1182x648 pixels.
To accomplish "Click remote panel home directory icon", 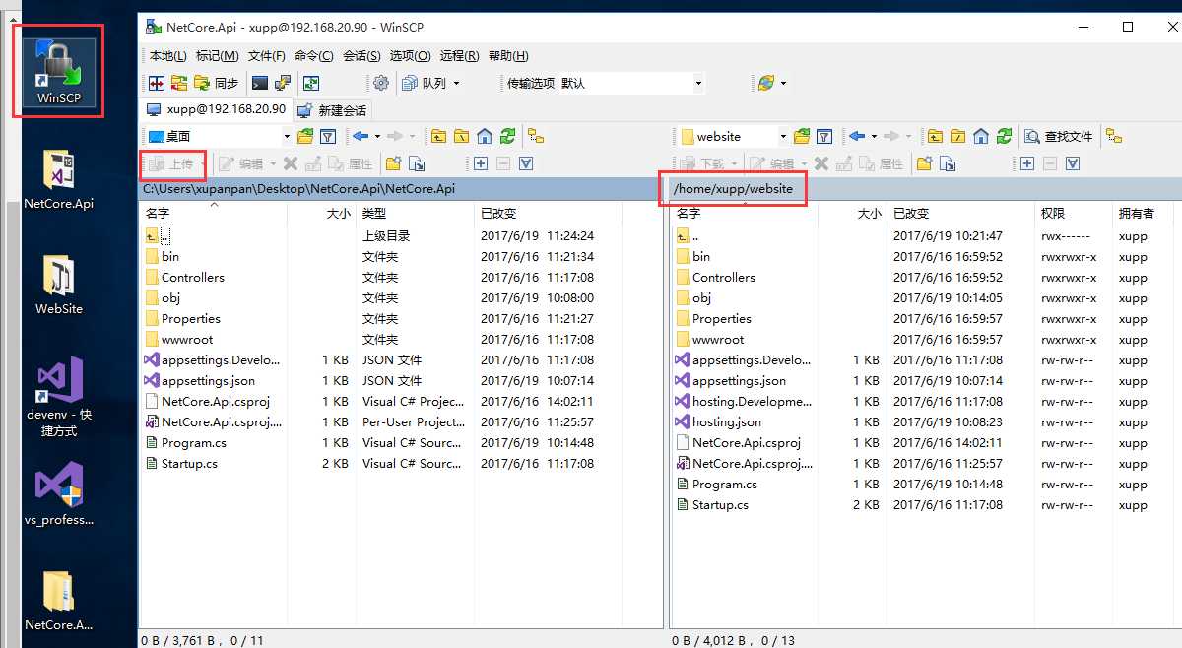I will coord(980,136).
